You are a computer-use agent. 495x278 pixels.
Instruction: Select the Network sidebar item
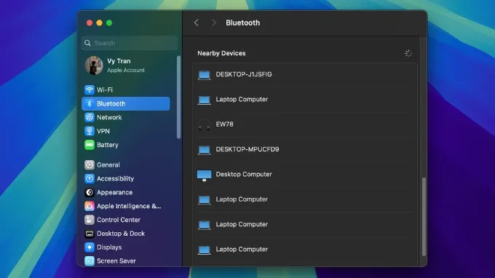click(126, 117)
